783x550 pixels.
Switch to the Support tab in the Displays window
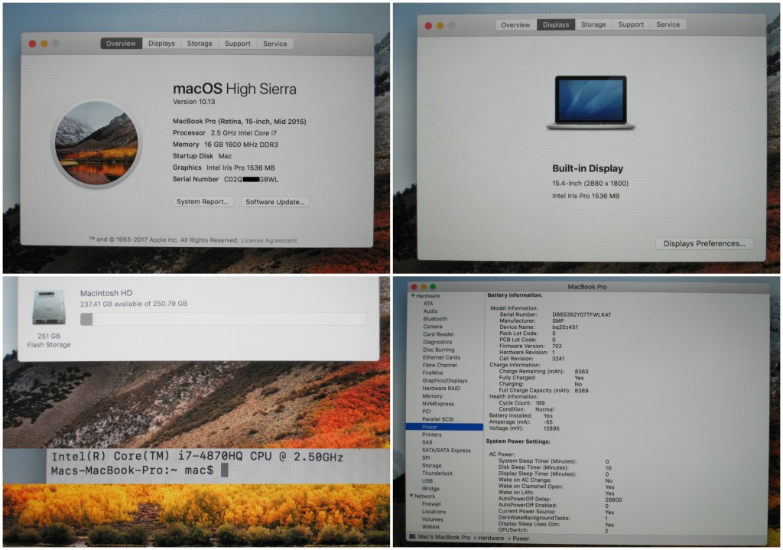[631, 24]
